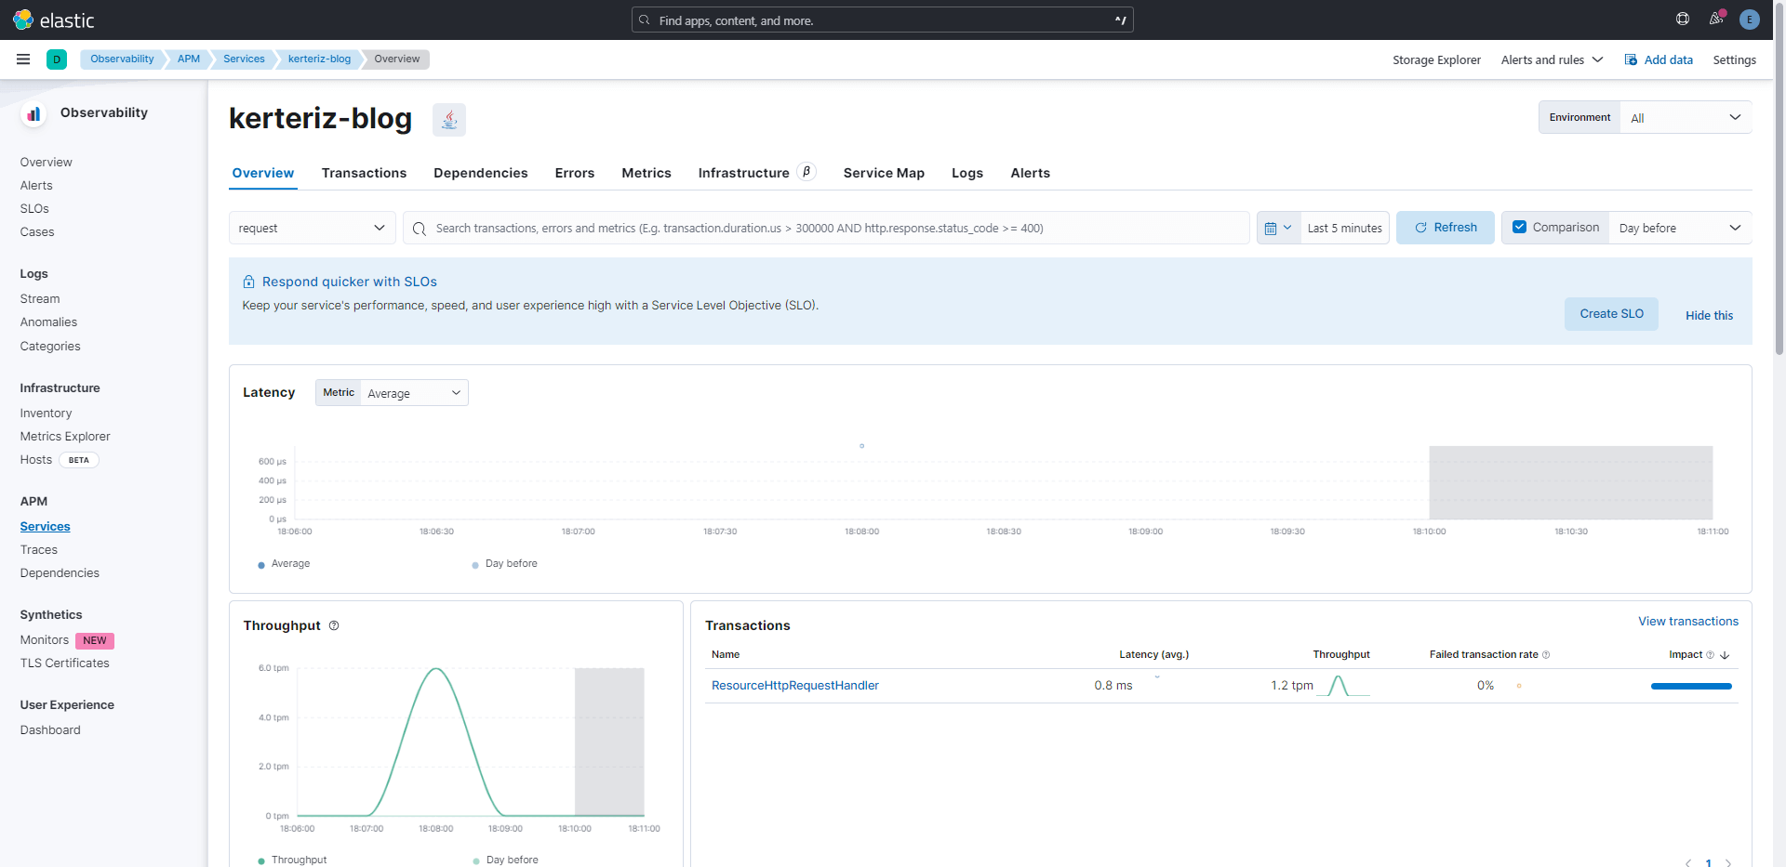Click the Respond quicker with SLOs heading
Viewport: 1786px width, 867px height.
point(349,282)
